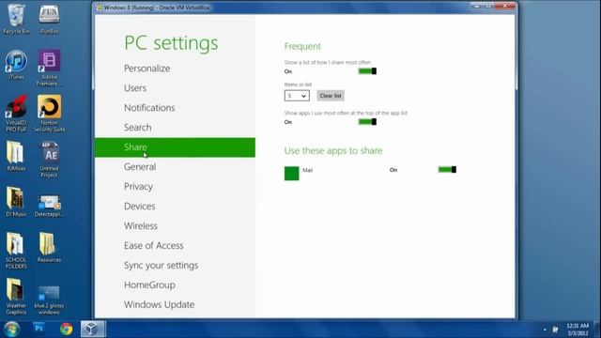Open Ease of Access settings
601x338 pixels.
154,246
